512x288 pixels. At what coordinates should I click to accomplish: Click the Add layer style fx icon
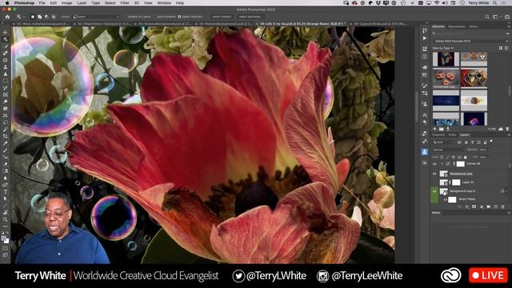(467, 206)
